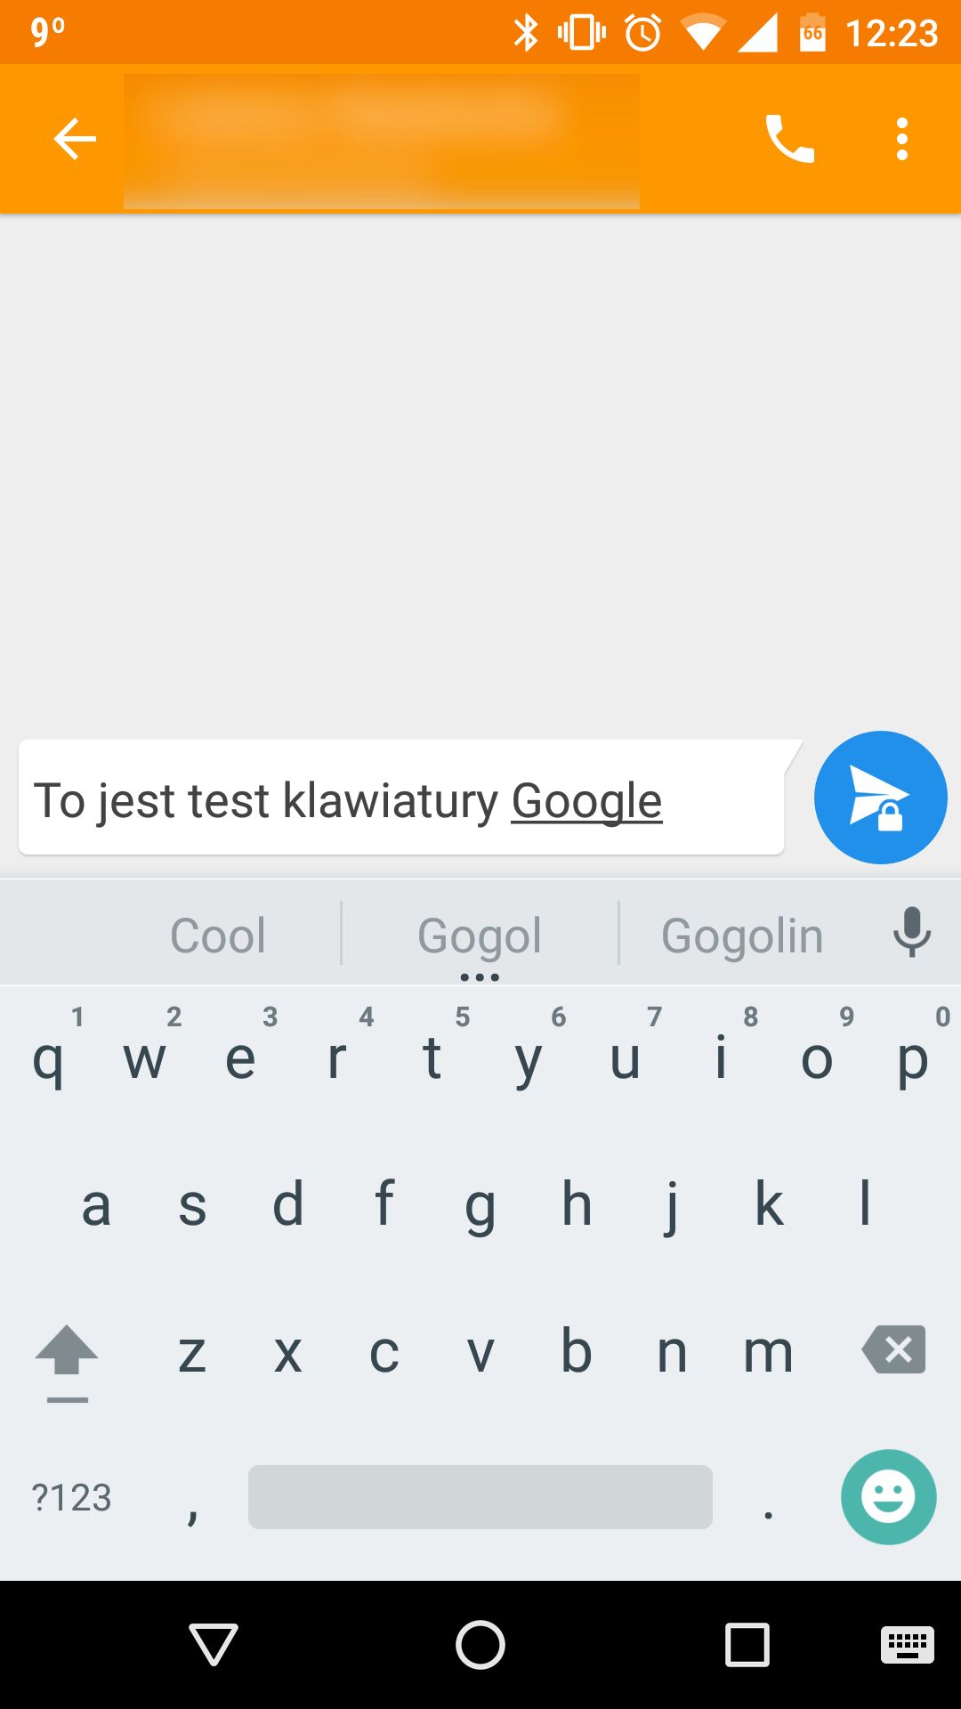Open the keyboard switcher icon
Viewport: 961px width, 1709px height.
click(x=907, y=1644)
